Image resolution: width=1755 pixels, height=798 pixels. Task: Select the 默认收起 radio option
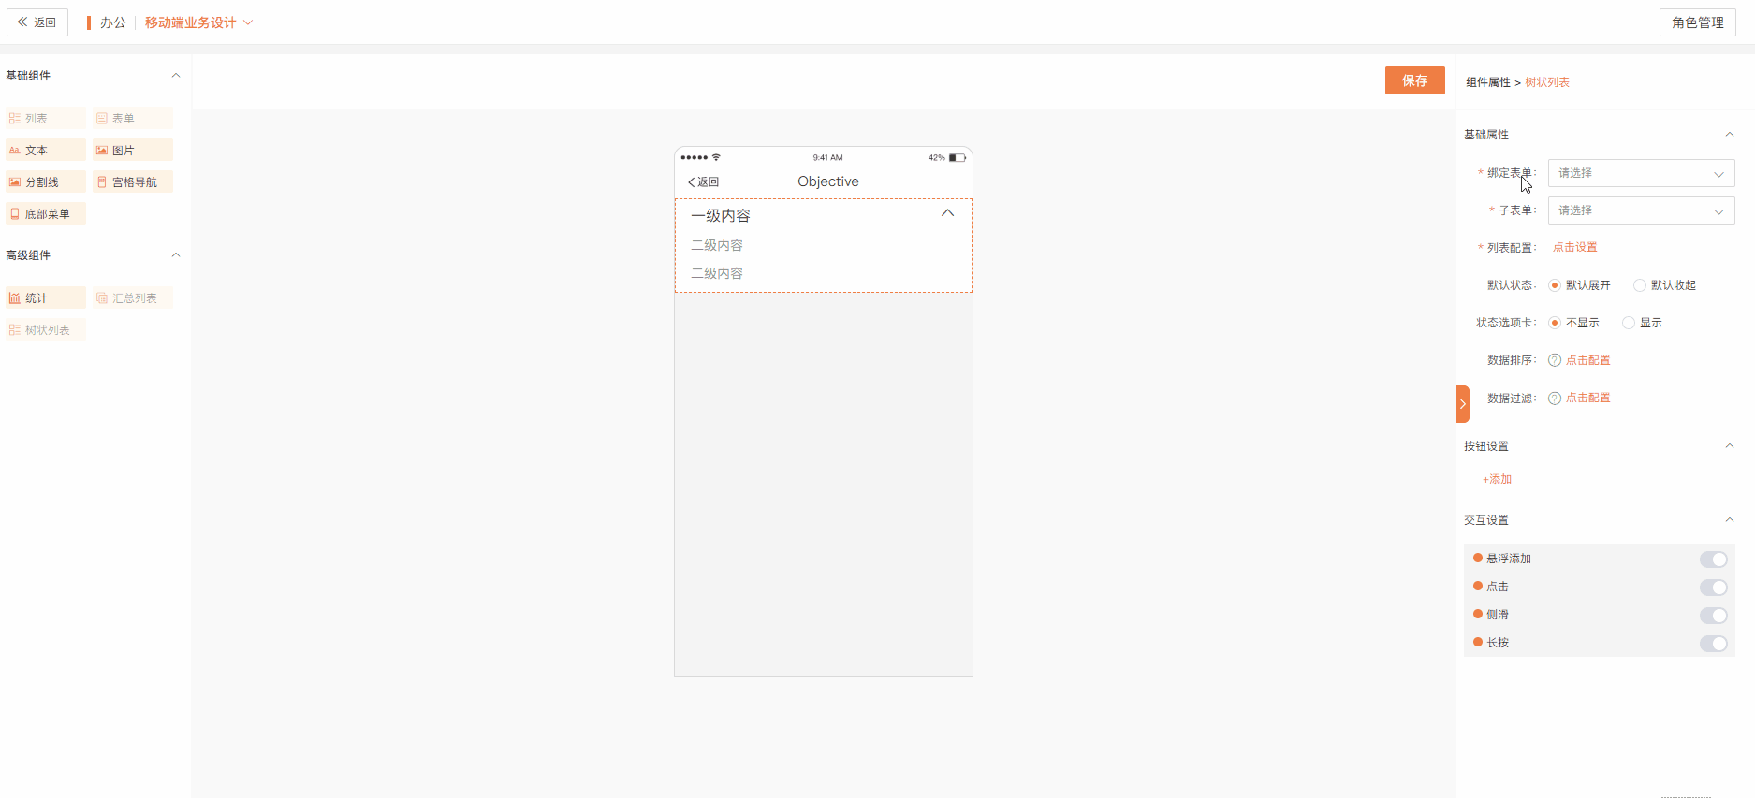(x=1640, y=285)
